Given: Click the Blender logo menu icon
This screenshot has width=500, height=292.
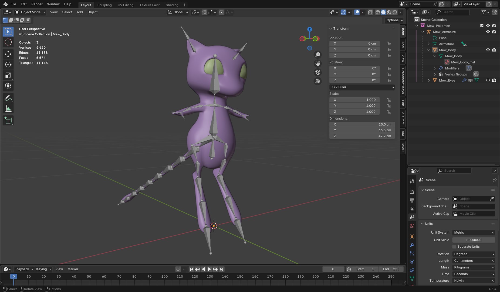Looking at the screenshot, I should [5, 4].
